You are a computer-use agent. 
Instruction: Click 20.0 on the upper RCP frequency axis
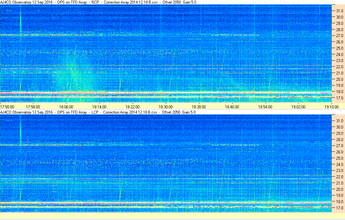tap(338, 79)
